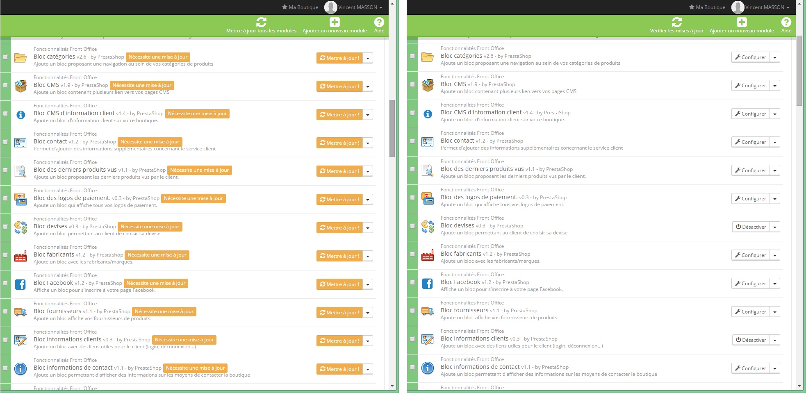Click Configurer for Bloc informations de contact
The height and width of the screenshot is (393, 806).
[751, 368]
